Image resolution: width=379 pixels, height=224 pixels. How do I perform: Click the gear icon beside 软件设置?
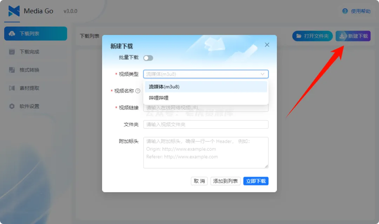tap(12, 106)
